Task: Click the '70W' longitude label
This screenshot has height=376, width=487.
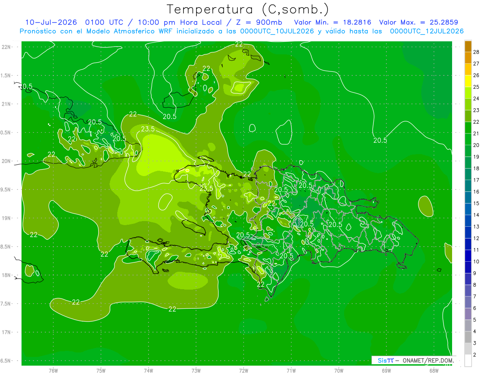Action: point(338,371)
